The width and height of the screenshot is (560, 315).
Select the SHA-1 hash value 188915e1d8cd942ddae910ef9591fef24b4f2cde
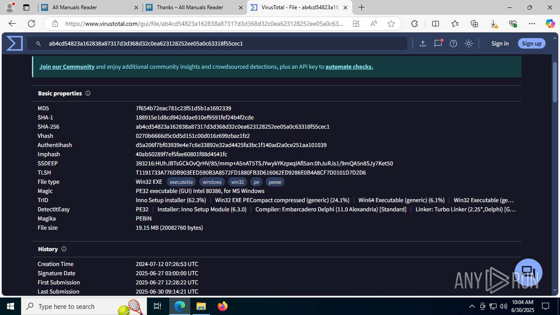tap(195, 117)
